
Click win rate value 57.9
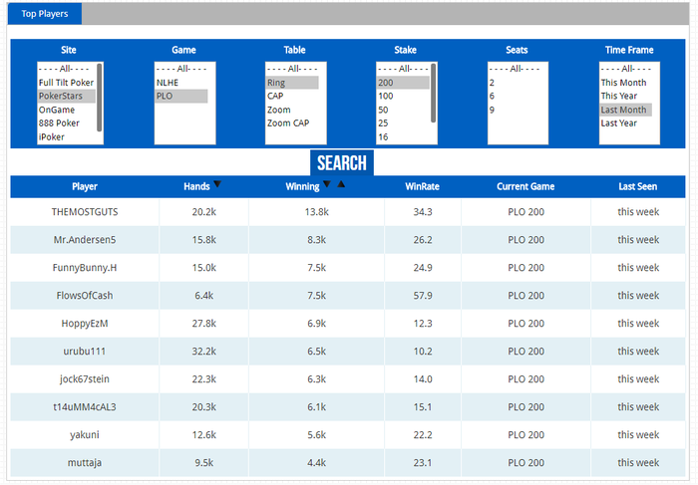coord(423,296)
